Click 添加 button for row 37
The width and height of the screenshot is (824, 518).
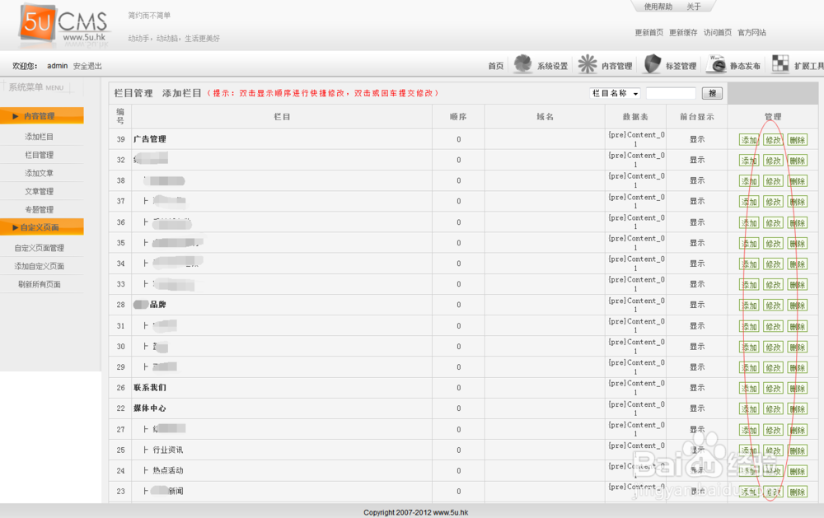coord(749,203)
